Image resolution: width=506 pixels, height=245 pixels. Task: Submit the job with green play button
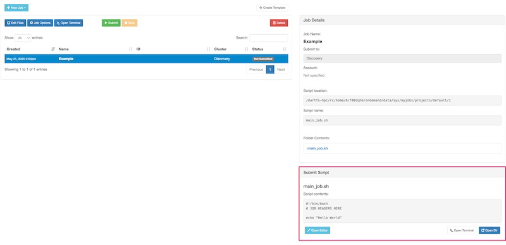click(111, 23)
